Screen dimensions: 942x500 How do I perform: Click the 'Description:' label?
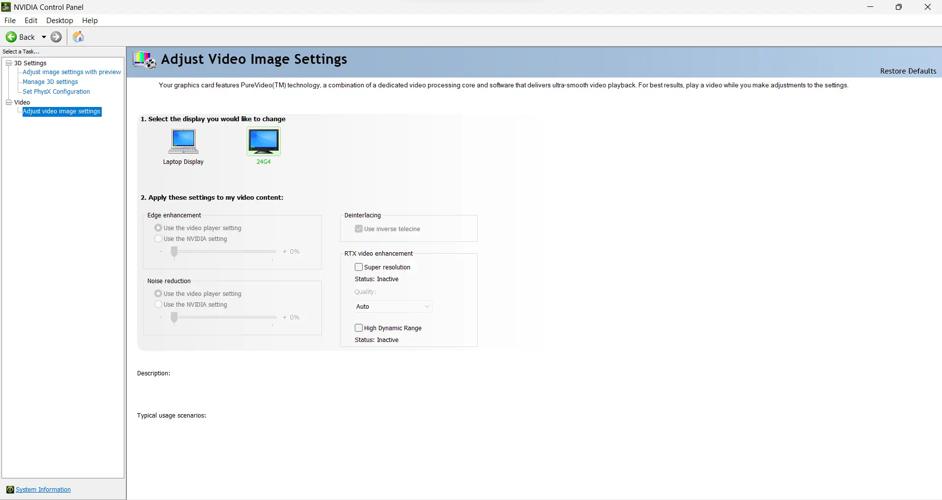pos(154,373)
